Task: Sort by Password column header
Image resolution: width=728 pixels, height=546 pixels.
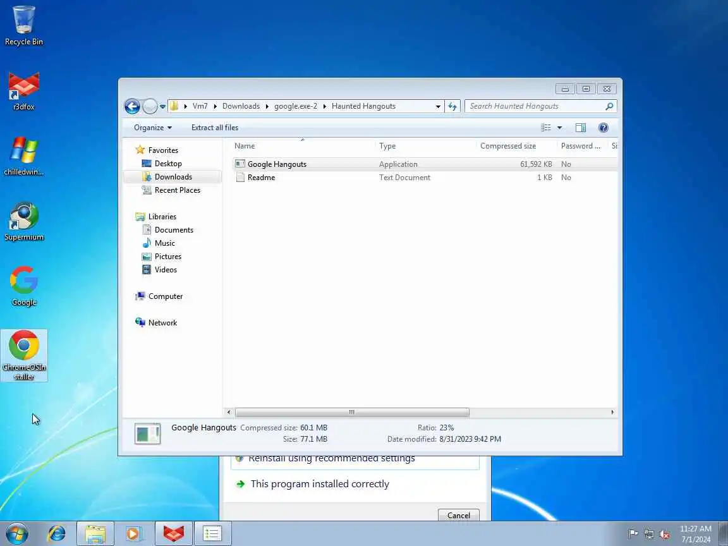Action: [582, 146]
